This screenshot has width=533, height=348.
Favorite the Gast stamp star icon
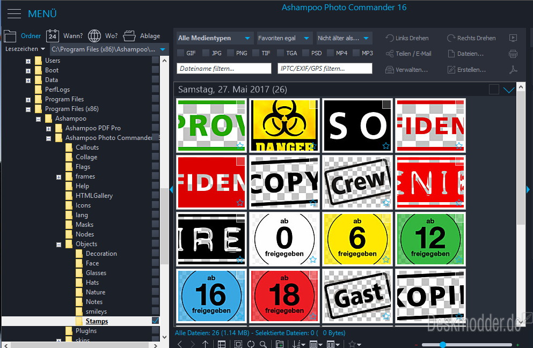(x=386, y=316)
